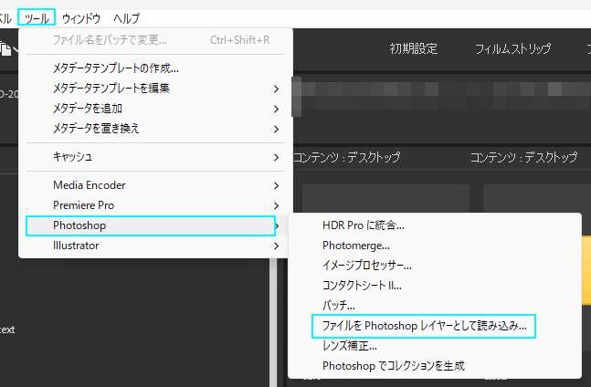Open the ツール menu in menu bar
Viewport: 591px width, 387px height.
coord(37,17)
